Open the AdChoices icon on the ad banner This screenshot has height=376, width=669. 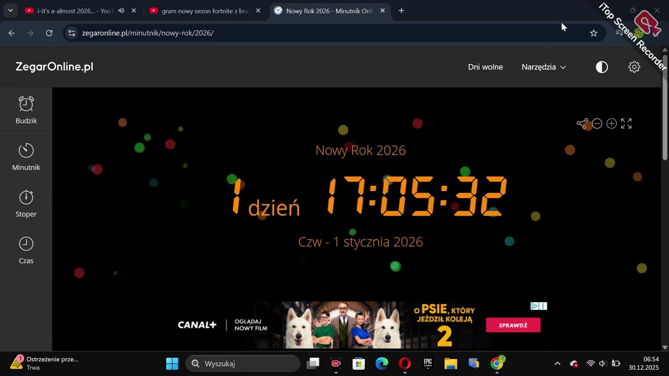[x=535, y=306]
